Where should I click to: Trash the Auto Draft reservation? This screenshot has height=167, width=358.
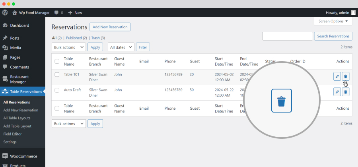pos(345,92)
